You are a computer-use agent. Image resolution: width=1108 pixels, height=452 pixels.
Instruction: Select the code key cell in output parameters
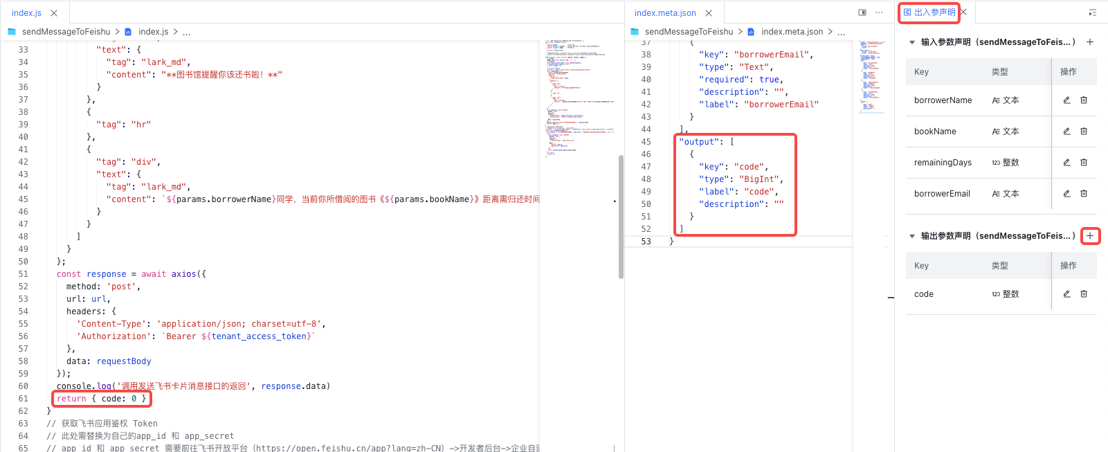(924, 294)
